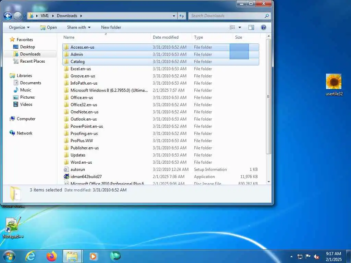Select the Office32.en-us folder
The width and height of the screenshot is (351, 263).
click(161, 105)
